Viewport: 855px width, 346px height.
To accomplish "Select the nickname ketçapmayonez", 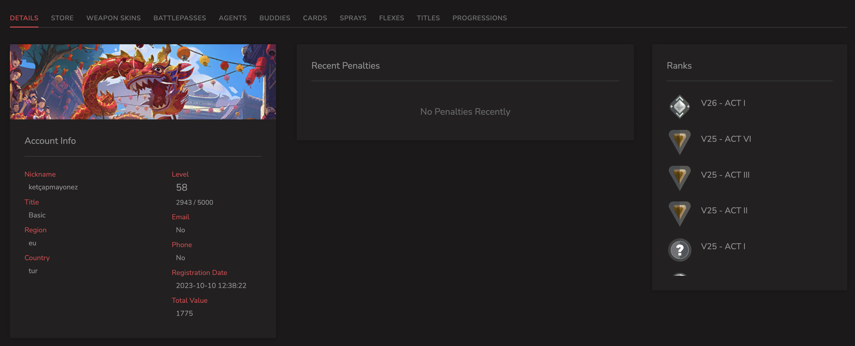I will pos(53,187).
